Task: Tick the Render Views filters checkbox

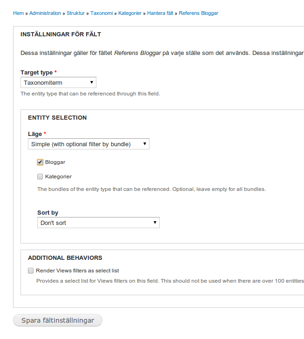Action: pos(31,271)
